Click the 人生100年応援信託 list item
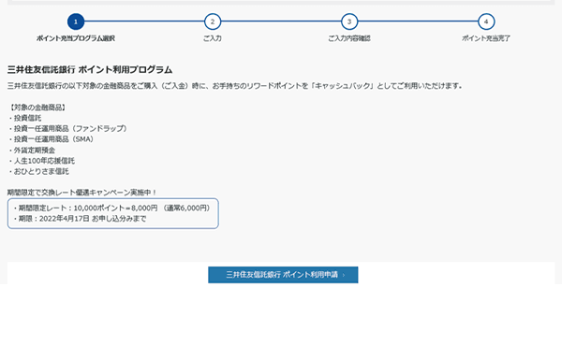This screenshot has width=562, height=345. pos(42,161)
